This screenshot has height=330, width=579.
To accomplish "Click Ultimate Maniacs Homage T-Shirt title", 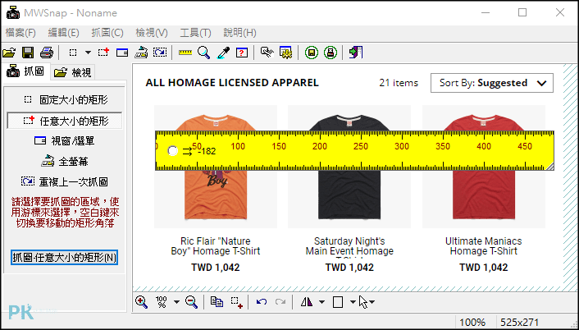I will [484, 246].
